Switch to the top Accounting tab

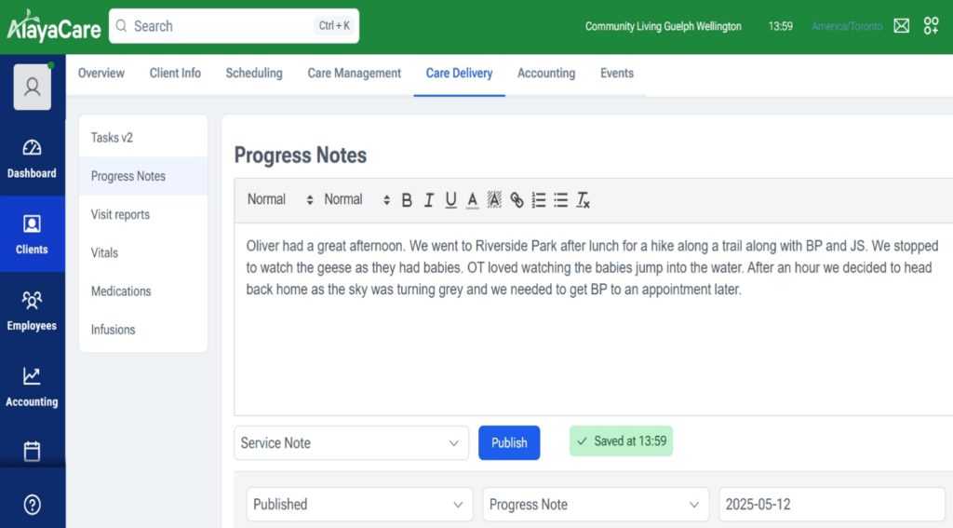[546, 73]
